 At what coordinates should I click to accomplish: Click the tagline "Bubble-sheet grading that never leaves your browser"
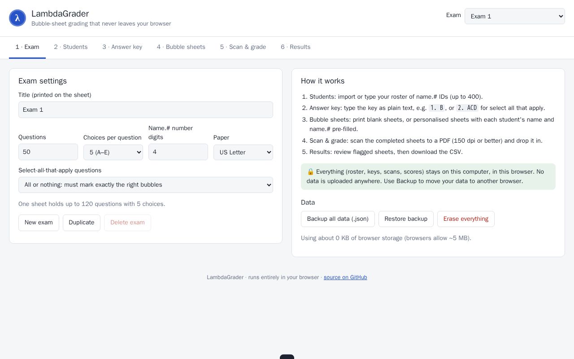101,24
